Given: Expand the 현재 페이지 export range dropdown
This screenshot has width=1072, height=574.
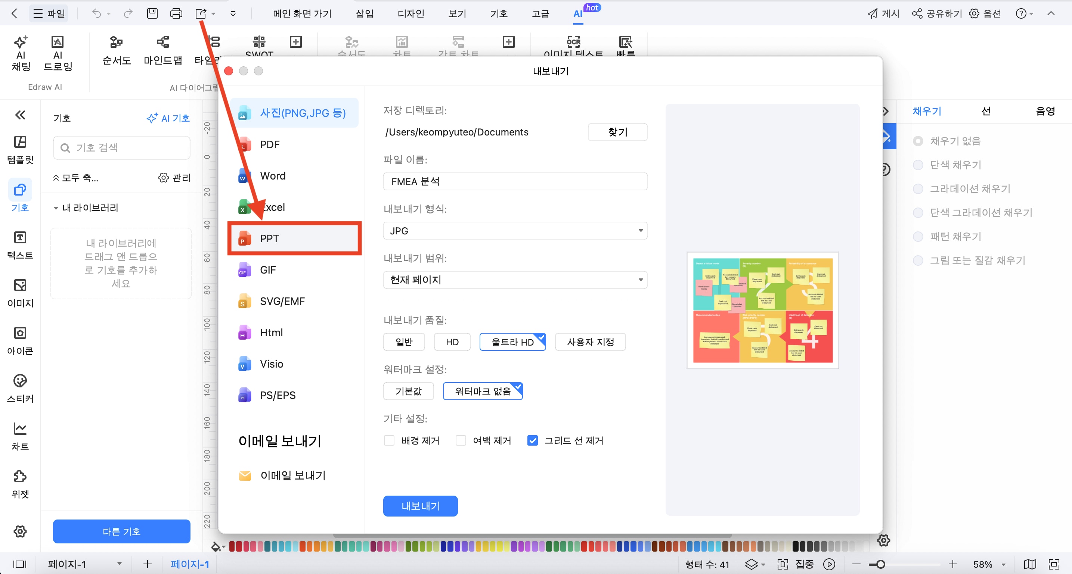Looking at the screenshot, I should 515,280.
